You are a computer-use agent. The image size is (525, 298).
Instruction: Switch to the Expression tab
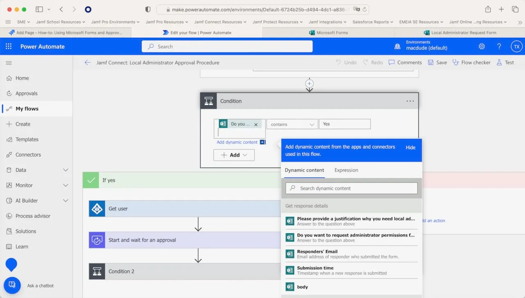(346, 170)
